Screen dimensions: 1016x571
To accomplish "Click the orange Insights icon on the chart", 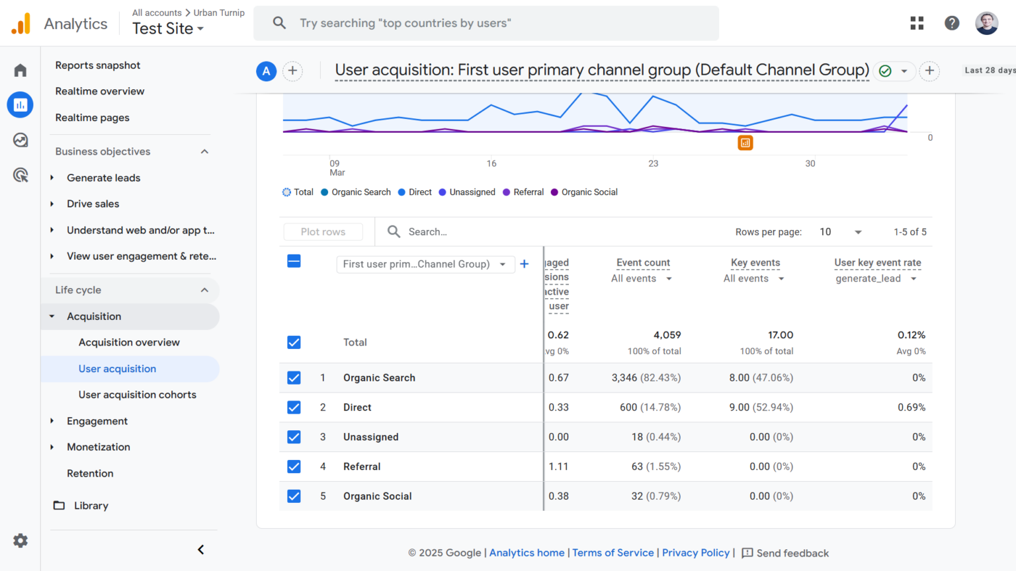I will pos(745,142).
